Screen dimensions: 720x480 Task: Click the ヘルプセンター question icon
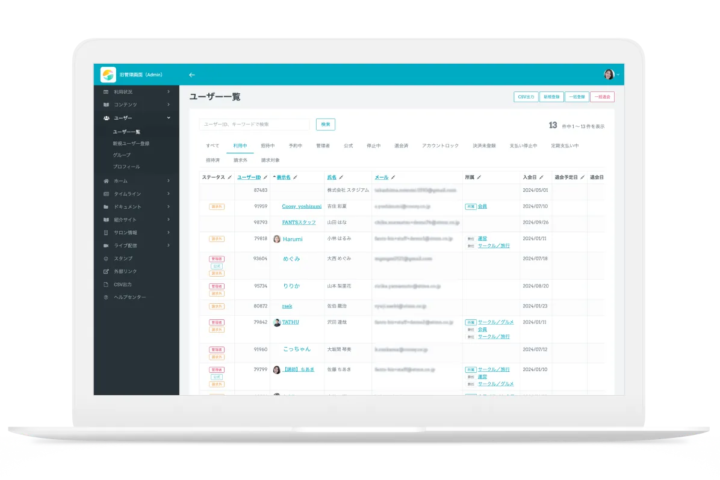pyautogui.click(x=106, y=297)
